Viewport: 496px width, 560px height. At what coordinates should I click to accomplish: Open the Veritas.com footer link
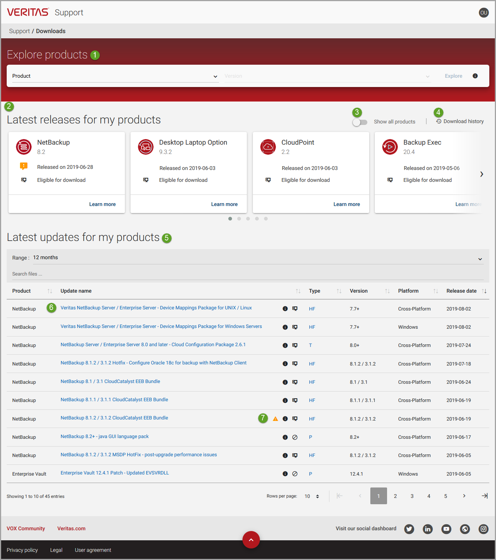coord(71,528)
